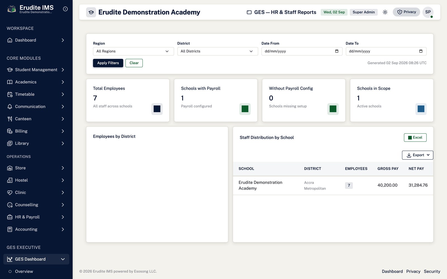The image size is (447, 279).
Task: Click the HR & Payroll briefcase icon
Action: coord(10,217)
